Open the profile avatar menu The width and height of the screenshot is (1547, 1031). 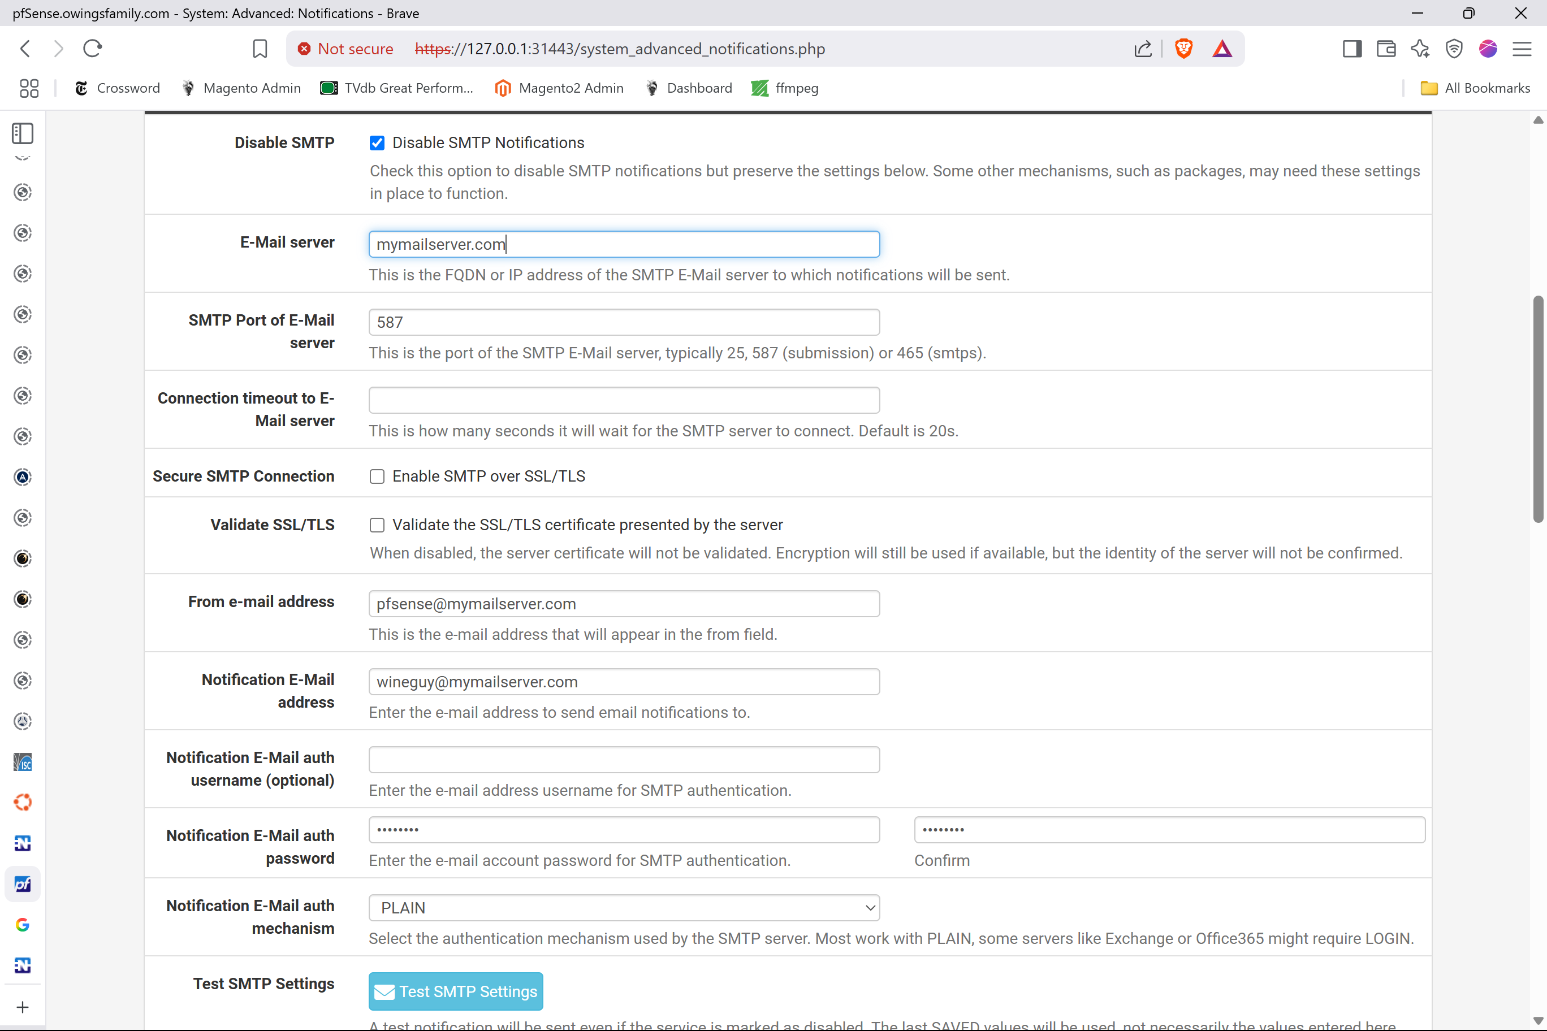coord(1488,49)
